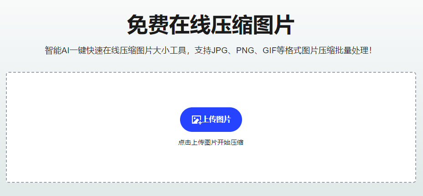Click the hint text 点击上传图片开始压缩
The image size is (423, 196).
point(211,142)
